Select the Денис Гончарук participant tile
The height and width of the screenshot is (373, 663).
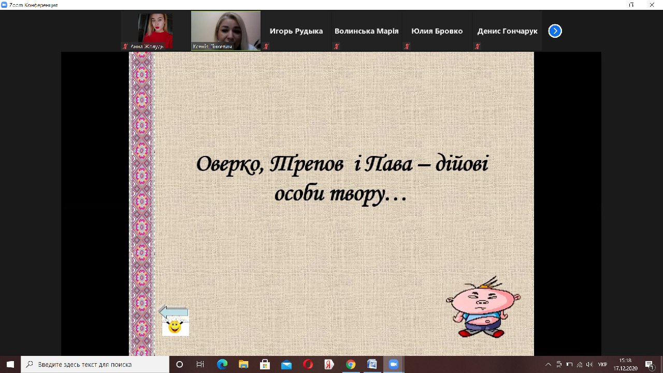point(507,31)
